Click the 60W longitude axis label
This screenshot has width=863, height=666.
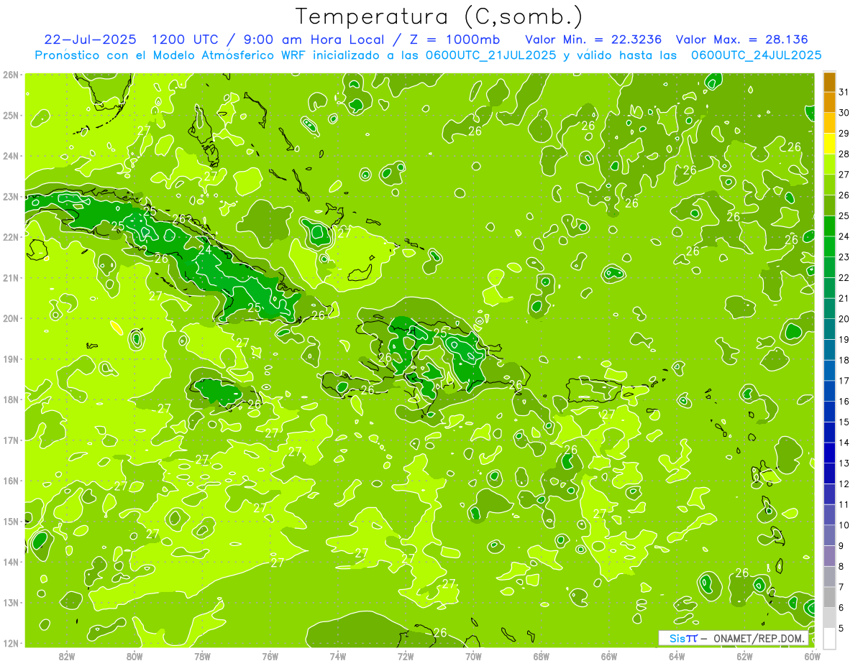click(x=812, y=656)
